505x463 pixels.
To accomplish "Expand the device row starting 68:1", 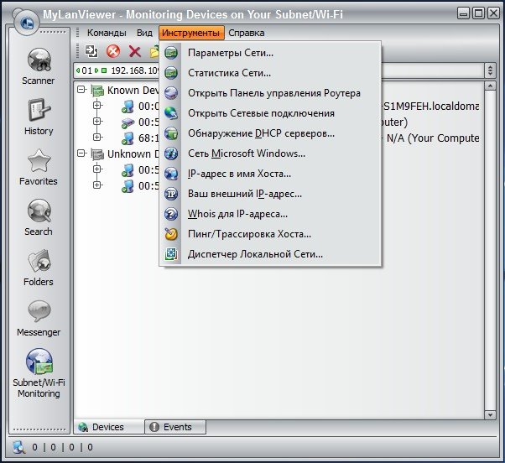I will coord(97,138).
